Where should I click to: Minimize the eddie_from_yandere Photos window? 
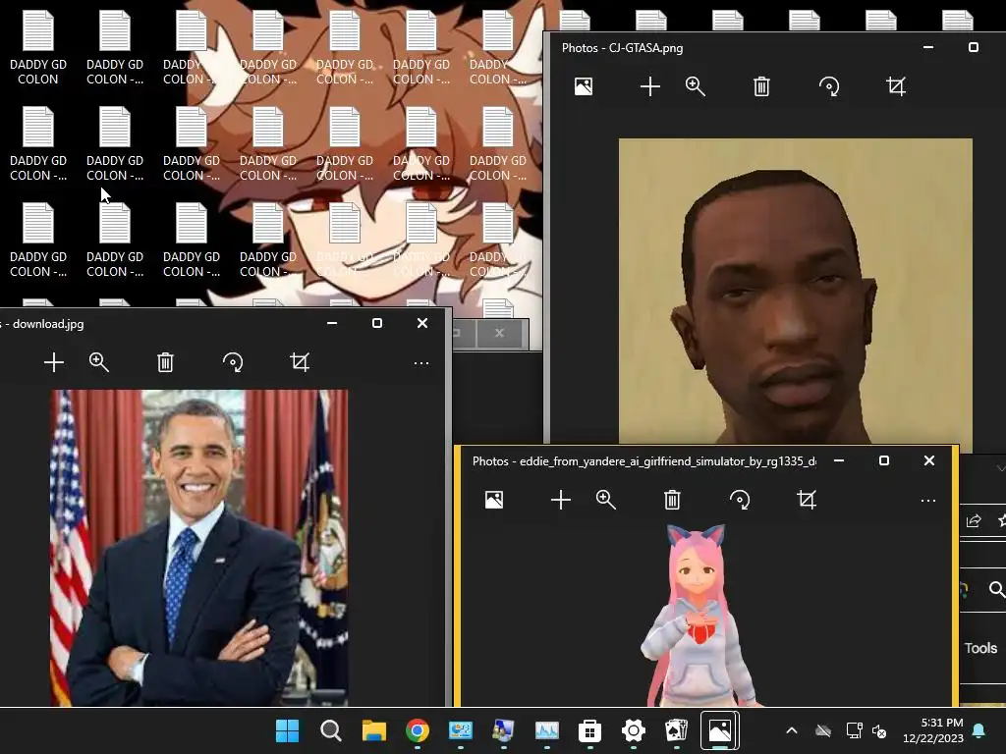tap(839, 460)
